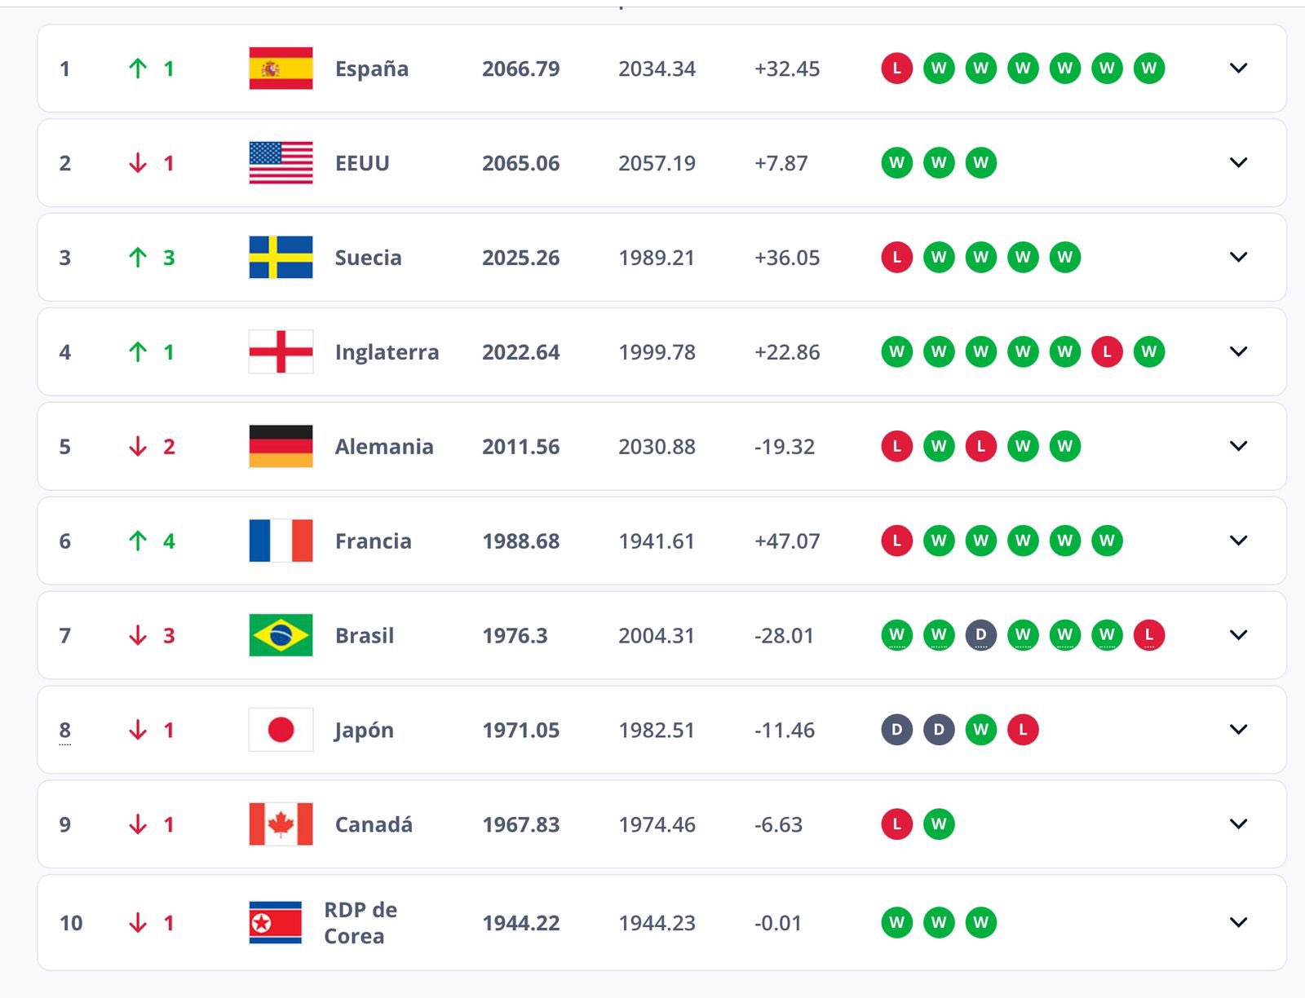Click Japón's red L result badge
The image size is (1305, 998).
pos(1023,730)
